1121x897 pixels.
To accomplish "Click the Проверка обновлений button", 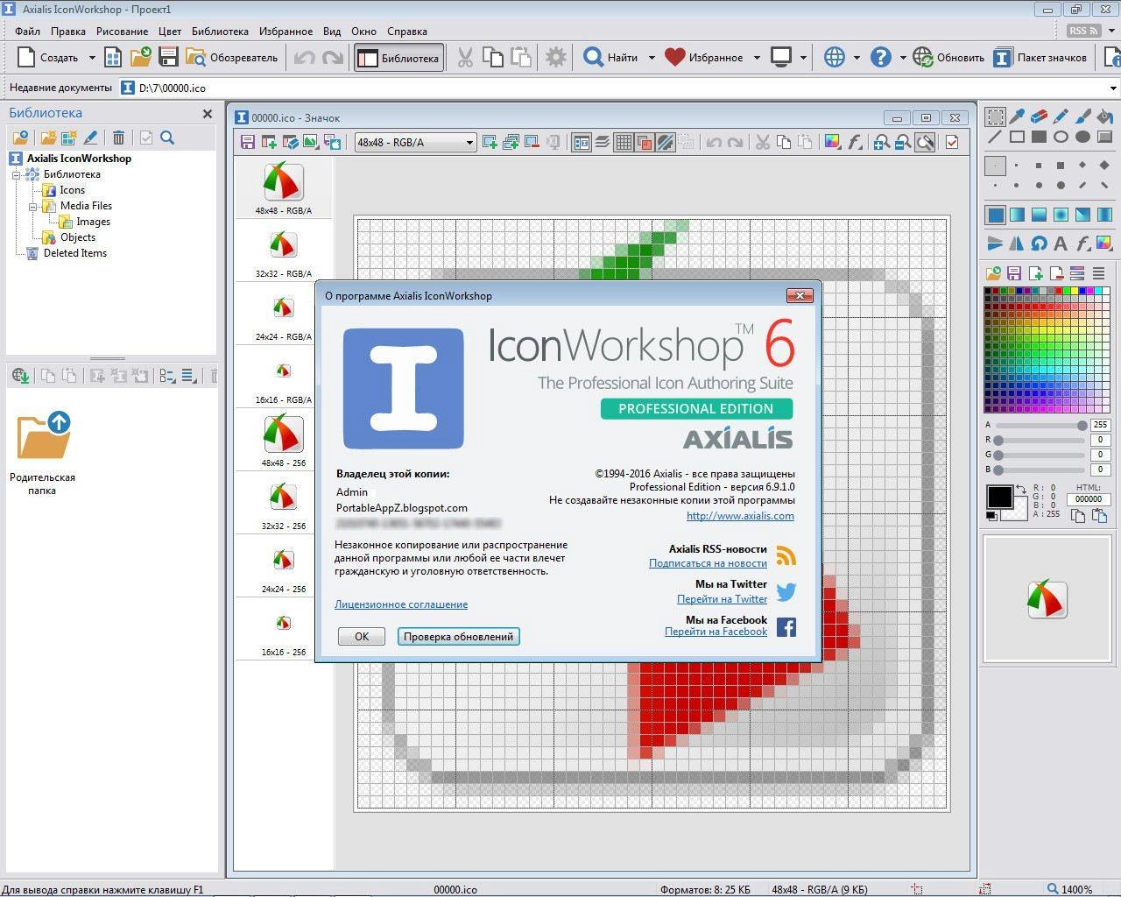I will [x=459, y=637].
